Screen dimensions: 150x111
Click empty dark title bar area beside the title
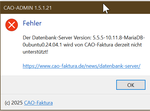pyautogui.click(x=77, y=8)
